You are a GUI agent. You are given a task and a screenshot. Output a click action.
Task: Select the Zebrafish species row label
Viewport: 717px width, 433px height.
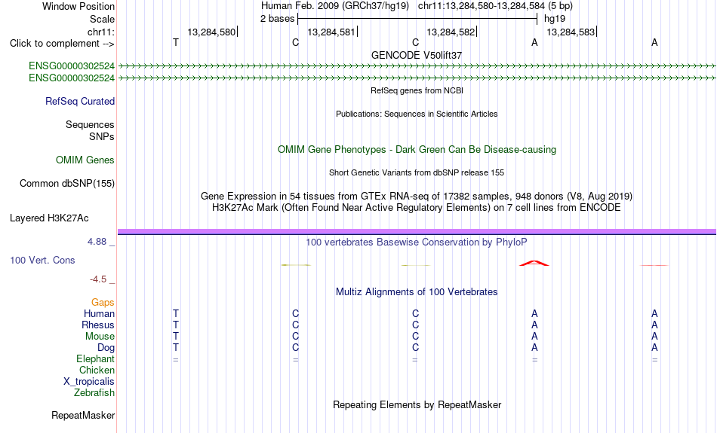94,392
